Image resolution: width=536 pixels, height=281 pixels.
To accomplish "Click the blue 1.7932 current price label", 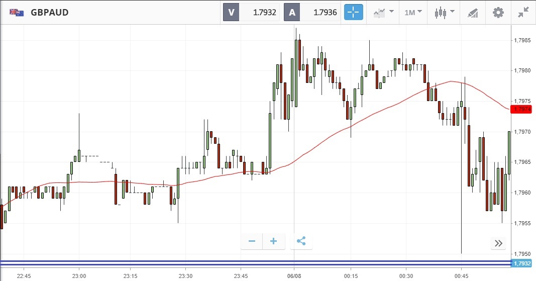I will [522, 263].
